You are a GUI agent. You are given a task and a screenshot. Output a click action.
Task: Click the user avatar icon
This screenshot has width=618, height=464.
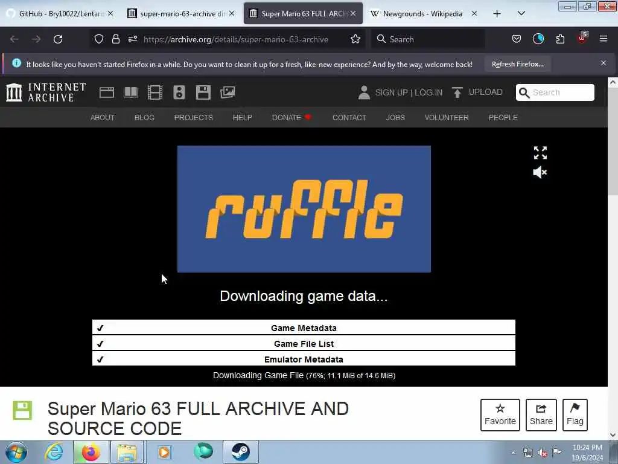[364, 92]
